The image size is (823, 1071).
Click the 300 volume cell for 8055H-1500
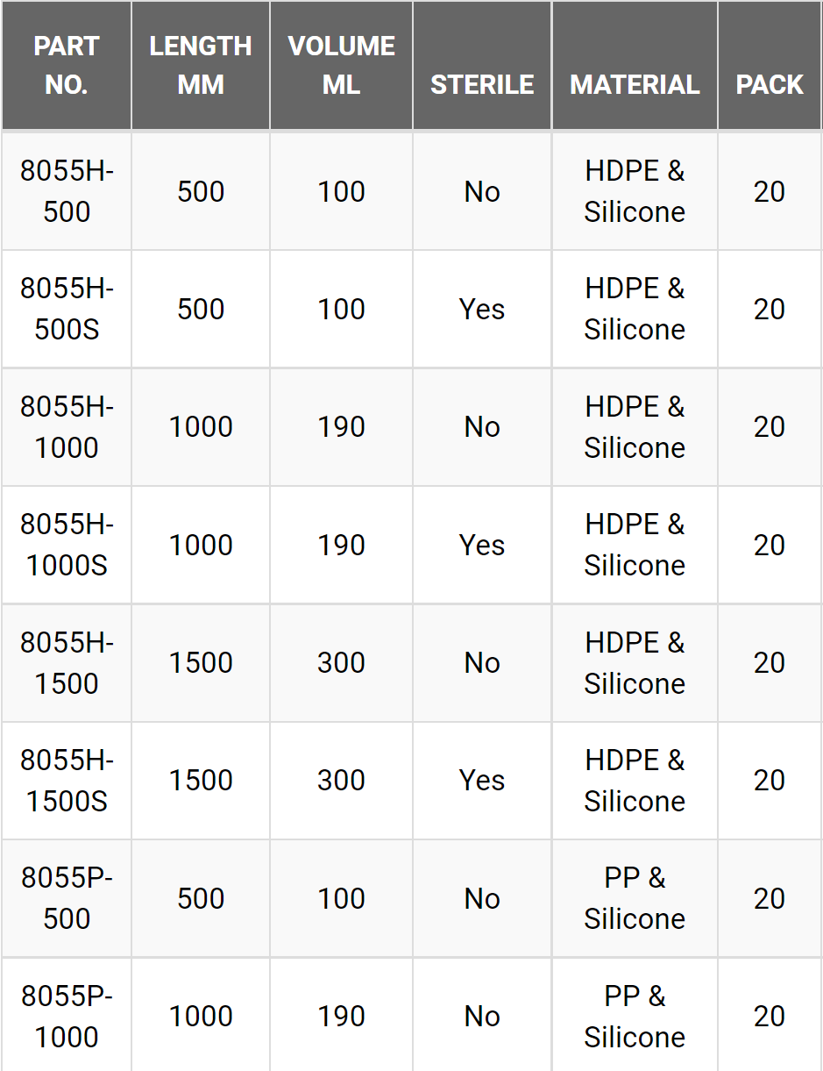[341, 662]
